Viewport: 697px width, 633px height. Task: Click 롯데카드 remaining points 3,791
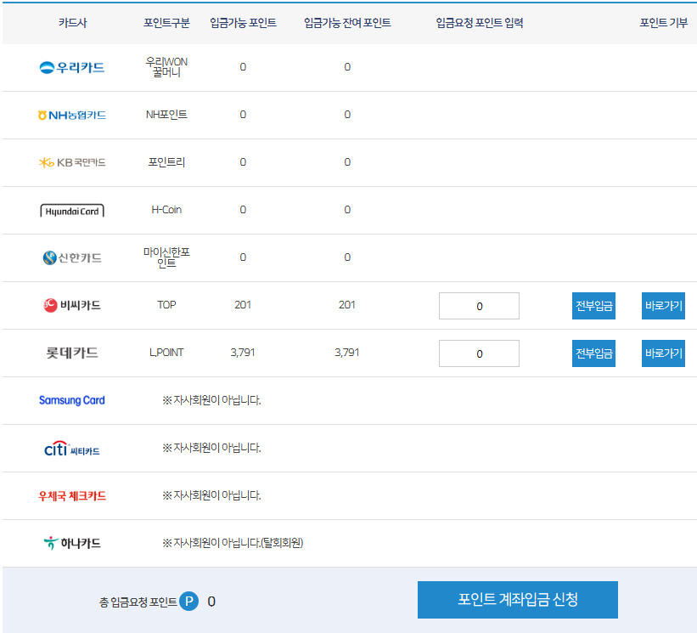347,353
